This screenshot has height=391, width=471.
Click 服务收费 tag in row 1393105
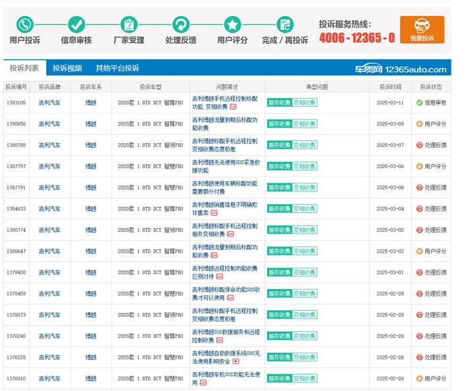(x=279, y=103)
